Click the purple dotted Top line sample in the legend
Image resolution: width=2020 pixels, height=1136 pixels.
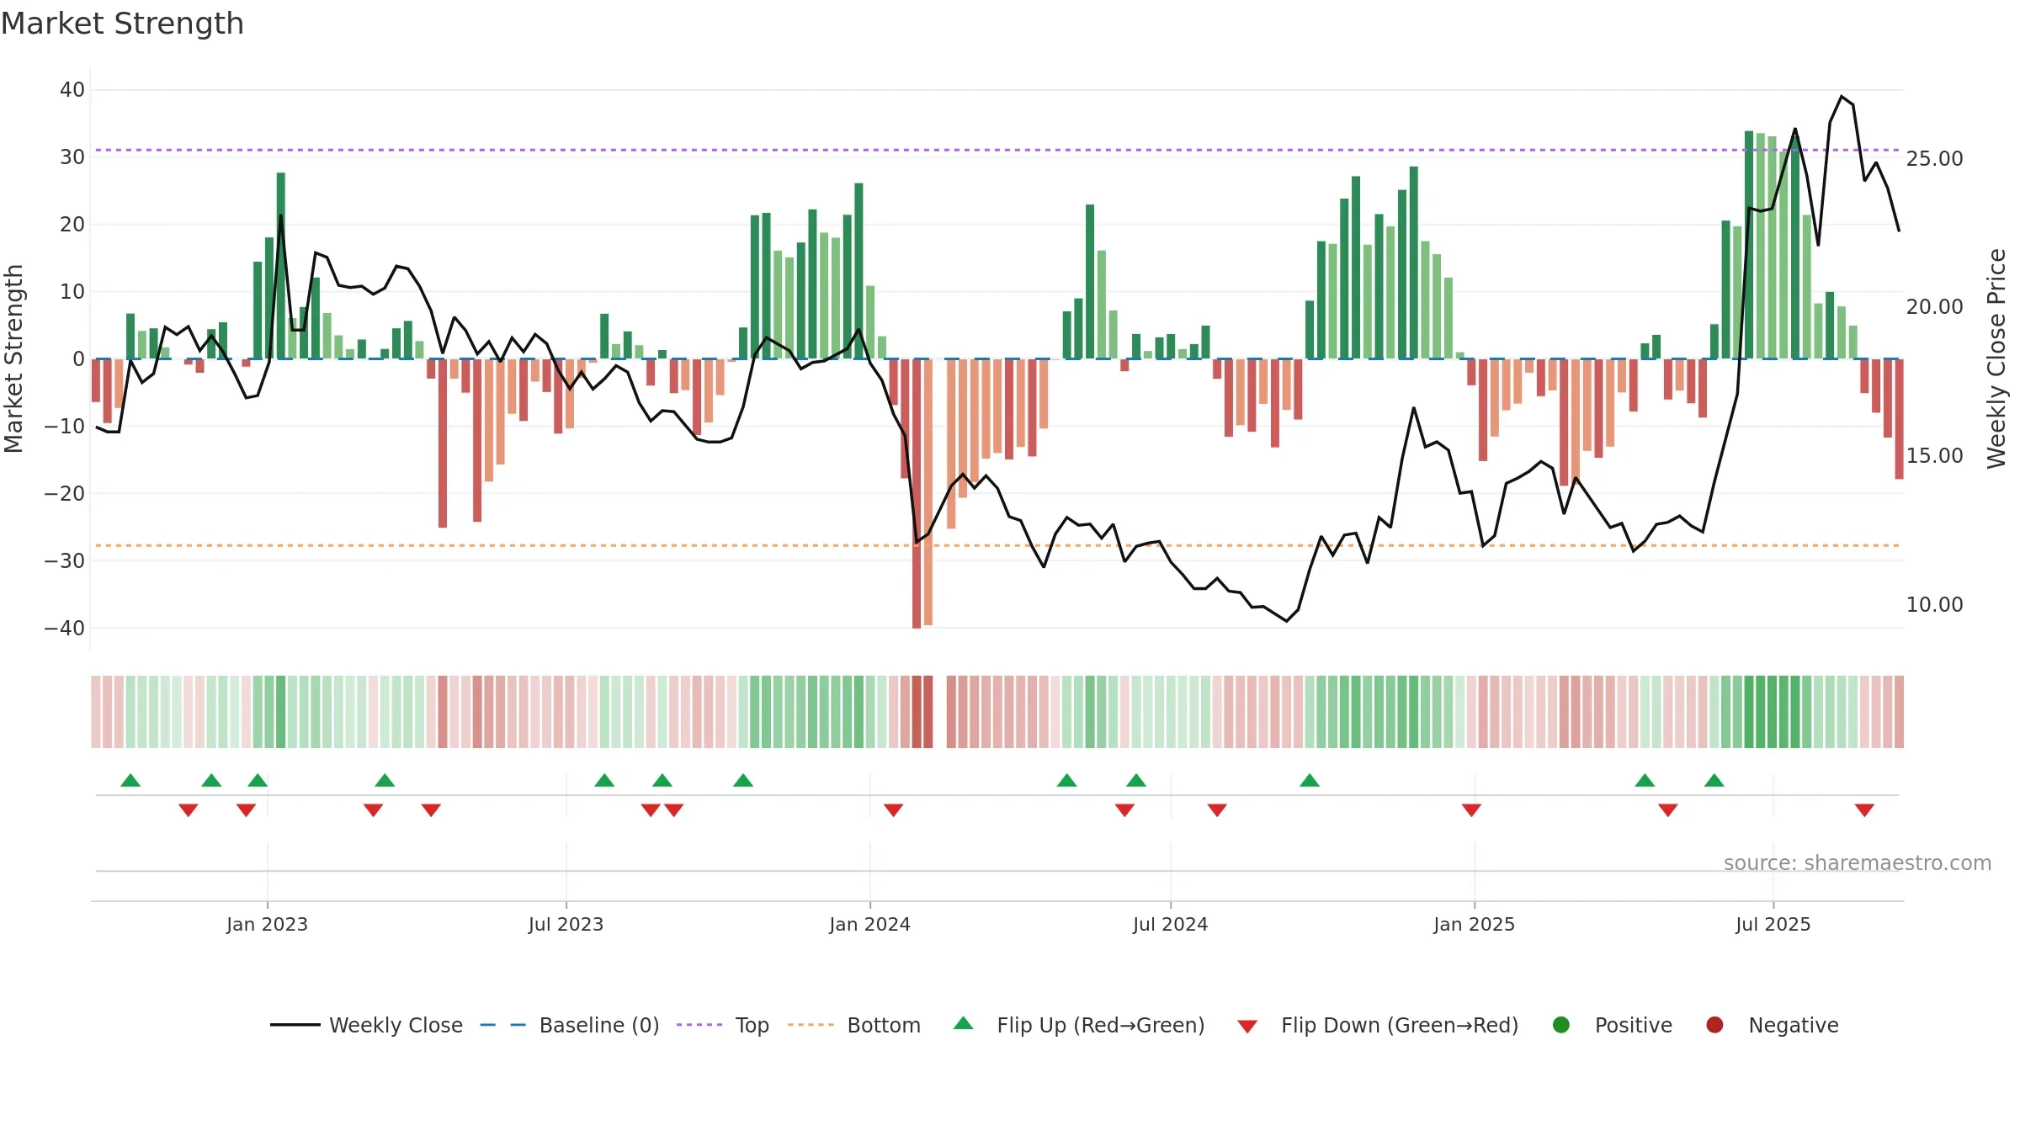(x=699, y=1025)
